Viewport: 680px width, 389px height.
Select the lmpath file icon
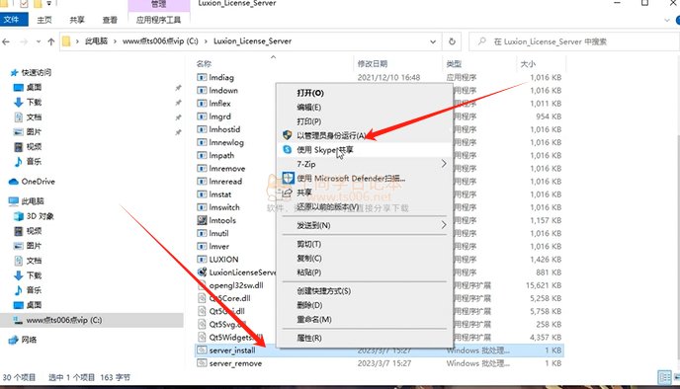tap(202, 156)
